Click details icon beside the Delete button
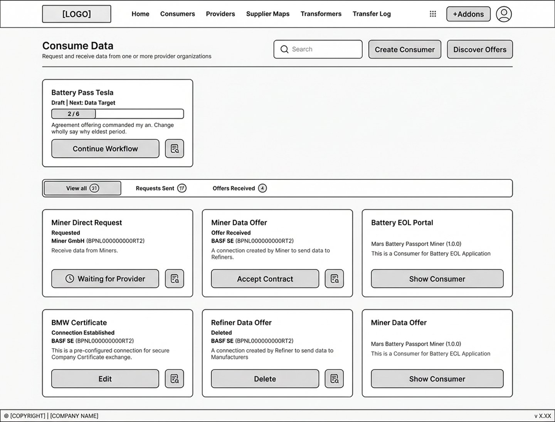555x422 pixels. [x=334, y=379]
